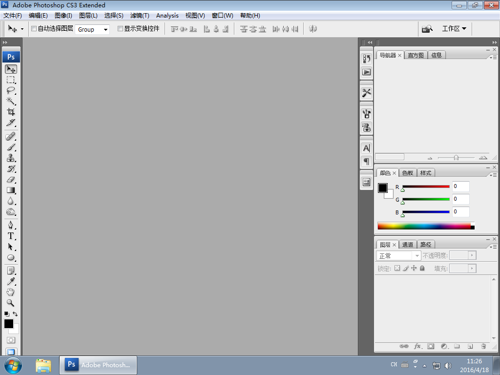
Task: Select the Pen tool
Action: tap(11, 225)
